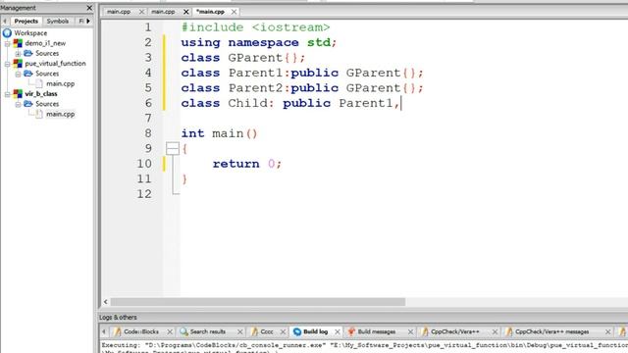
Task: Click line number 12 in the gutter
Action: tap(144, 194)
